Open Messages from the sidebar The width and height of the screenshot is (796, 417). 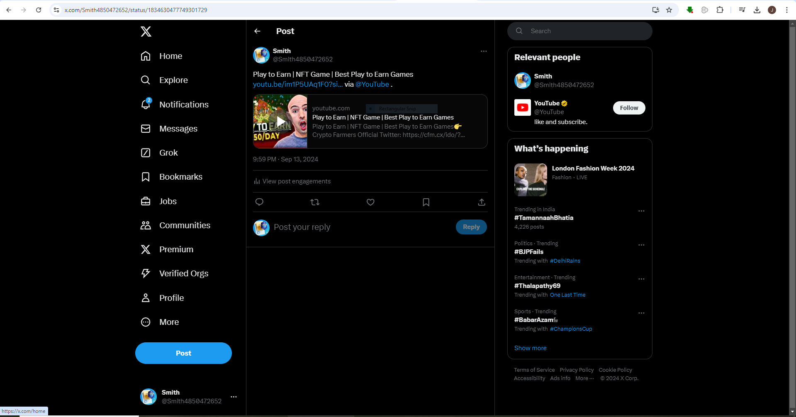coord(169,129)
